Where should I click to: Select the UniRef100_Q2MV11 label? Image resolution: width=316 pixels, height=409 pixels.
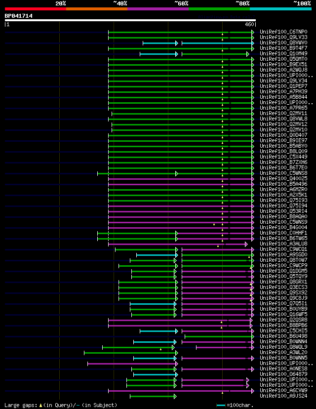pyautogui.click(x=283, y=113)
